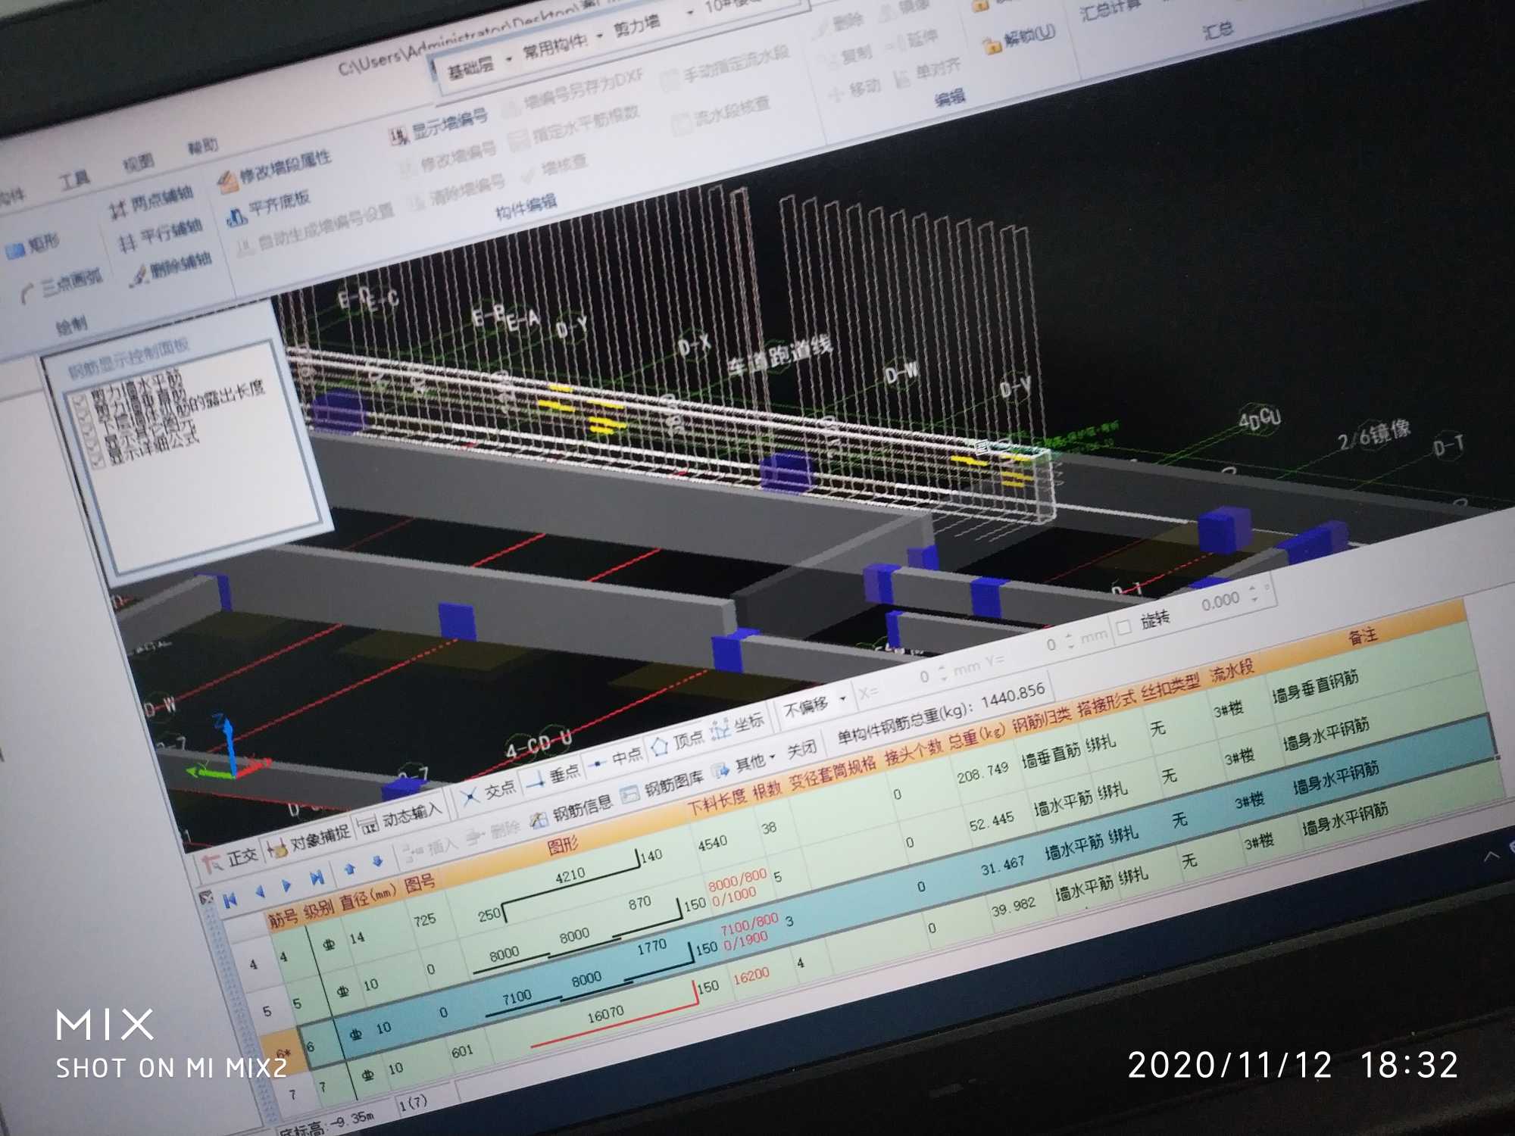Click 关闭 to close rebar panel
1515x1136 pixels.
click(801, 749)
